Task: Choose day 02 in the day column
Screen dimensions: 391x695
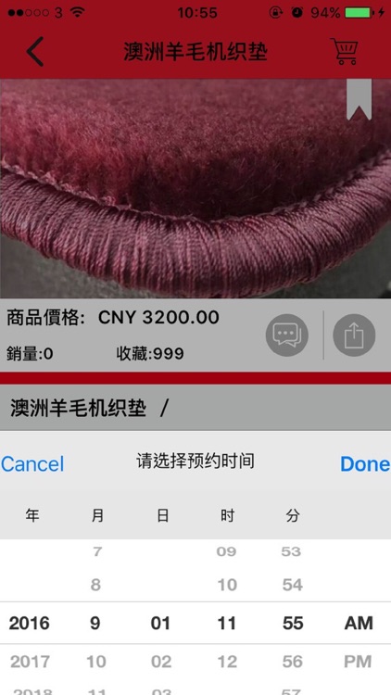Action: click(x=161, y=662)
